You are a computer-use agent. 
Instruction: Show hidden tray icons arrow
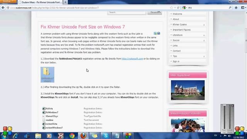(x=221, y=136)
